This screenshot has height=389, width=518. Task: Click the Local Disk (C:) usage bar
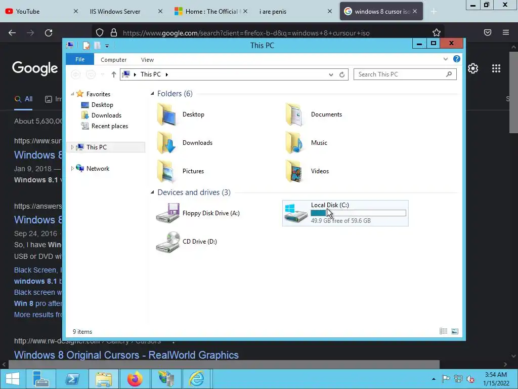tap(359, 213)
